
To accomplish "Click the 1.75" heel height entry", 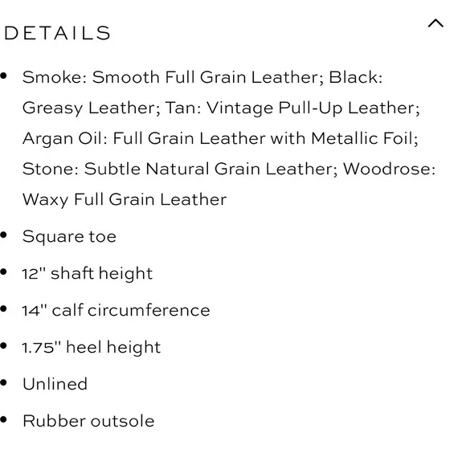I will [x=92, y=347].
